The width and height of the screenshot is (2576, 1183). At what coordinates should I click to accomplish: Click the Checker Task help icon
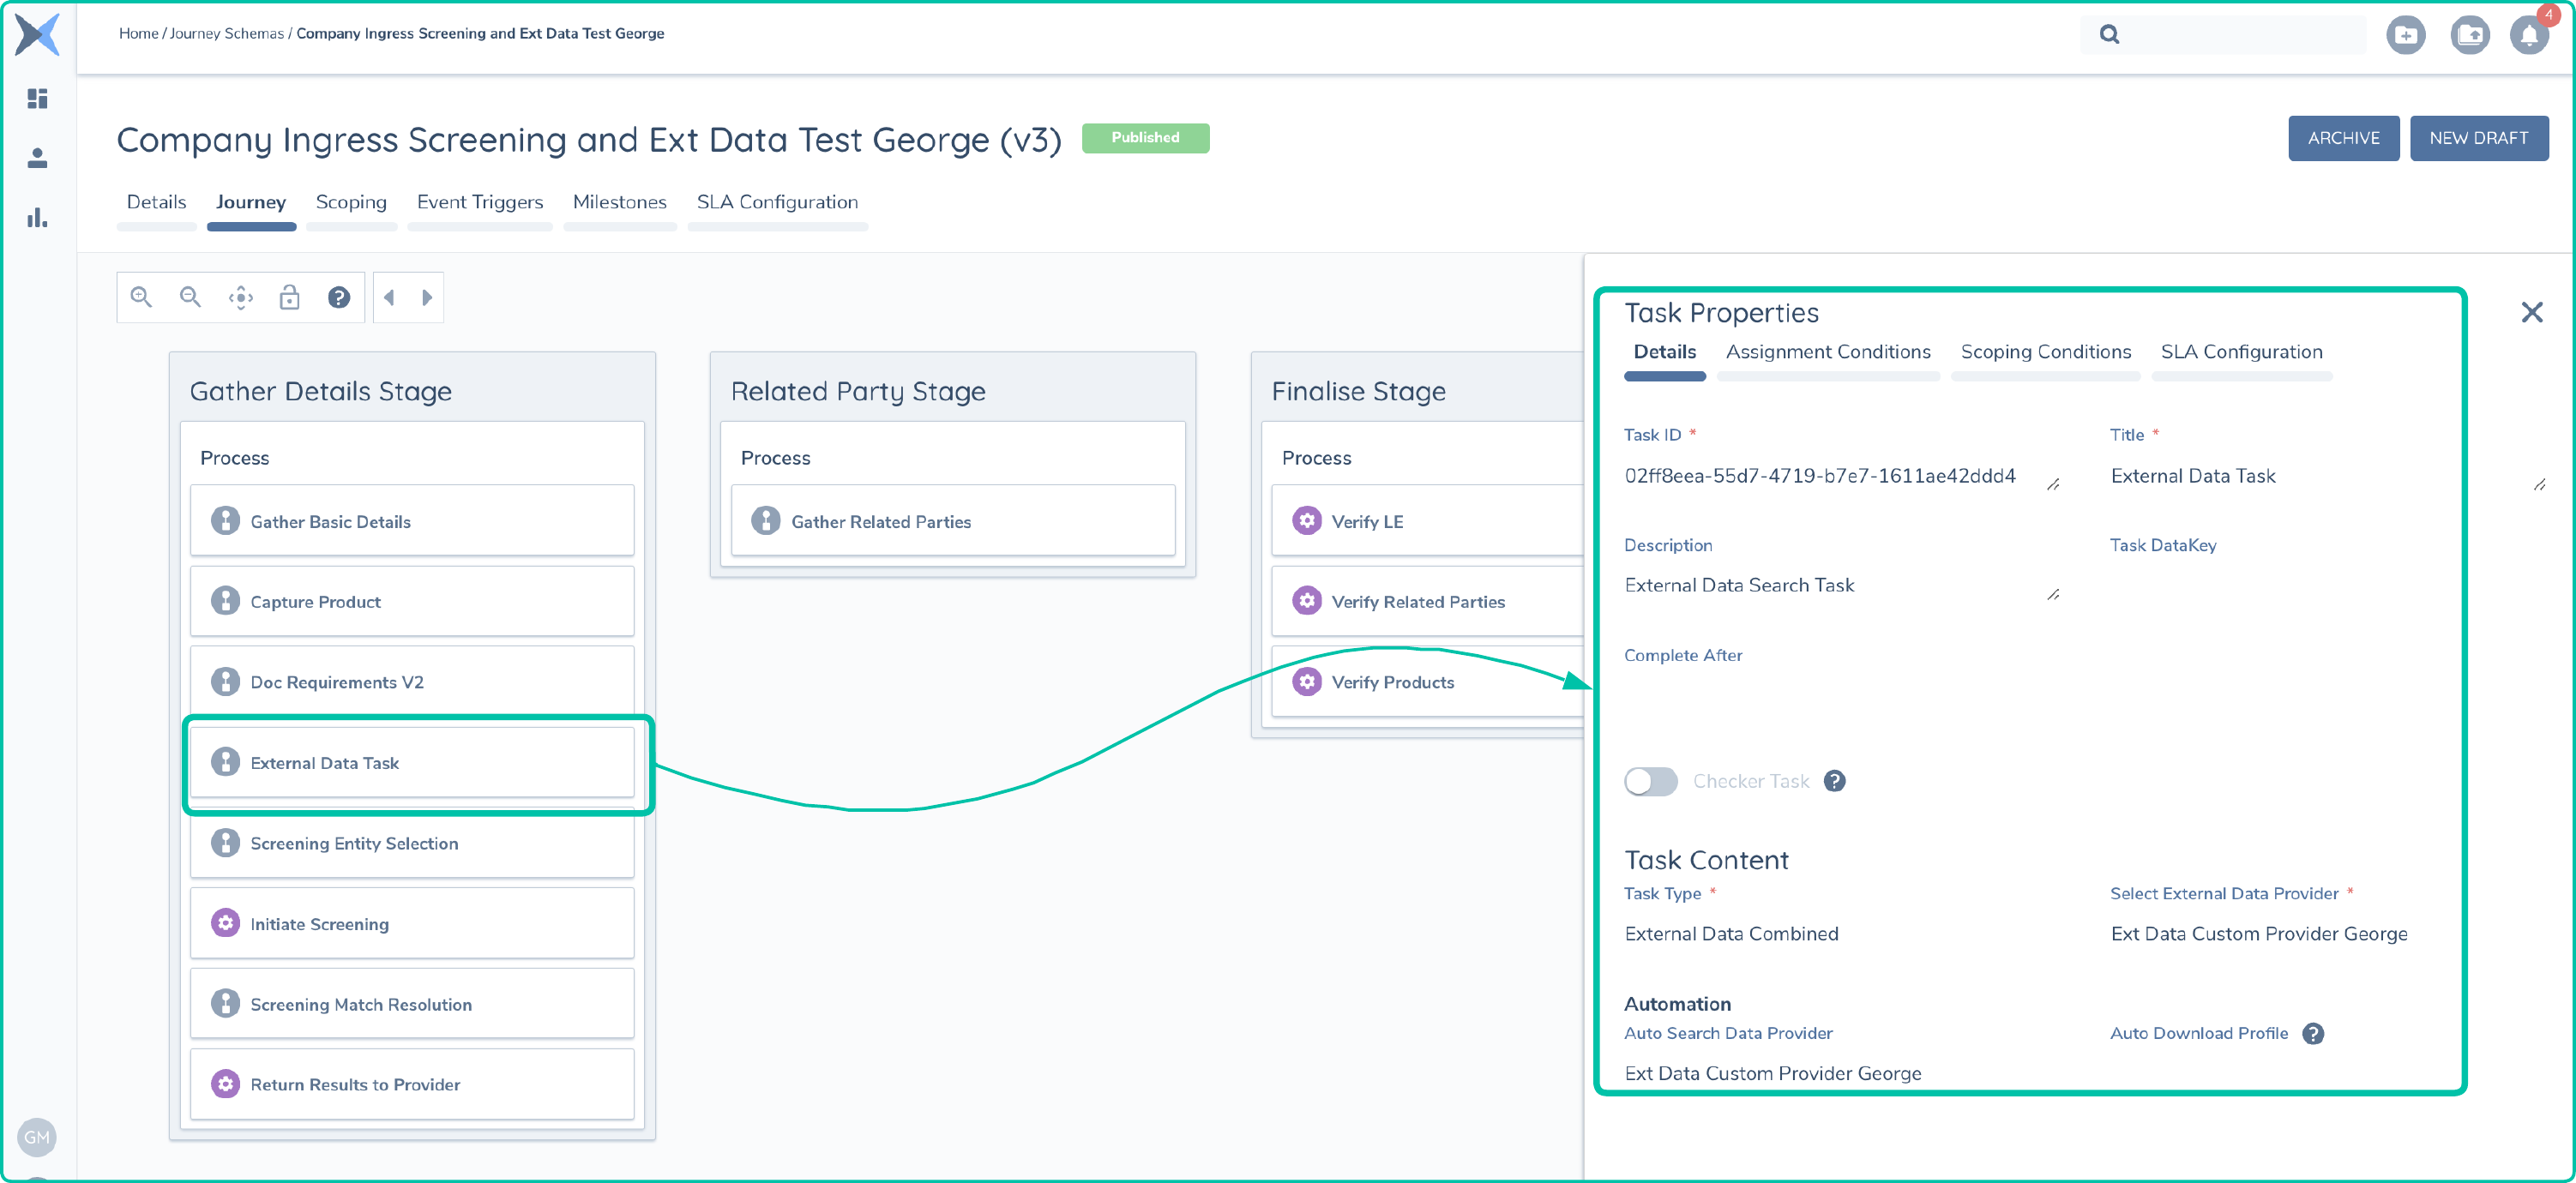coord(1834,781)
